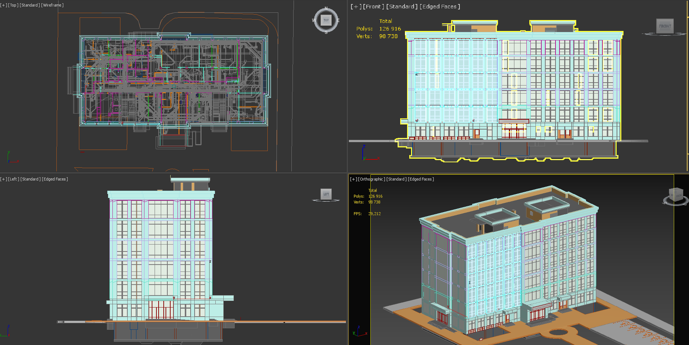
Task: Click [Standard] label in the Orthographic viewport
Action: click(397, 179)
